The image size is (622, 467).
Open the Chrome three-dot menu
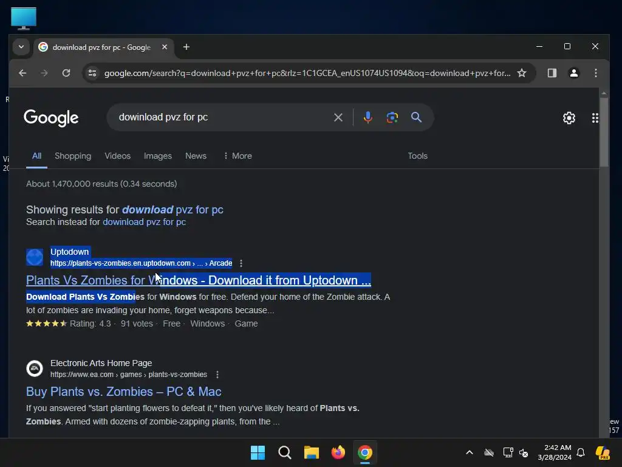[x=596, y=73]
